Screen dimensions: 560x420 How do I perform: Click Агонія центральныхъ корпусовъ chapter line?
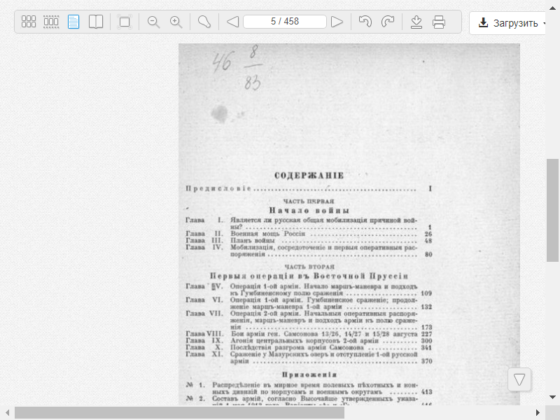[x=309, y=341]
